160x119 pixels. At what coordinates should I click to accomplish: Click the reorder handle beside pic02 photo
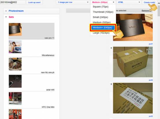tap(111, 48)
